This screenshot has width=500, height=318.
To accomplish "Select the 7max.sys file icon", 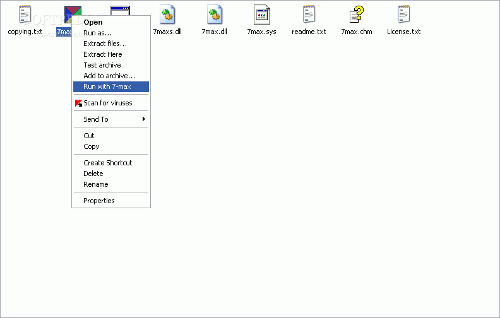I will (262, 15).
